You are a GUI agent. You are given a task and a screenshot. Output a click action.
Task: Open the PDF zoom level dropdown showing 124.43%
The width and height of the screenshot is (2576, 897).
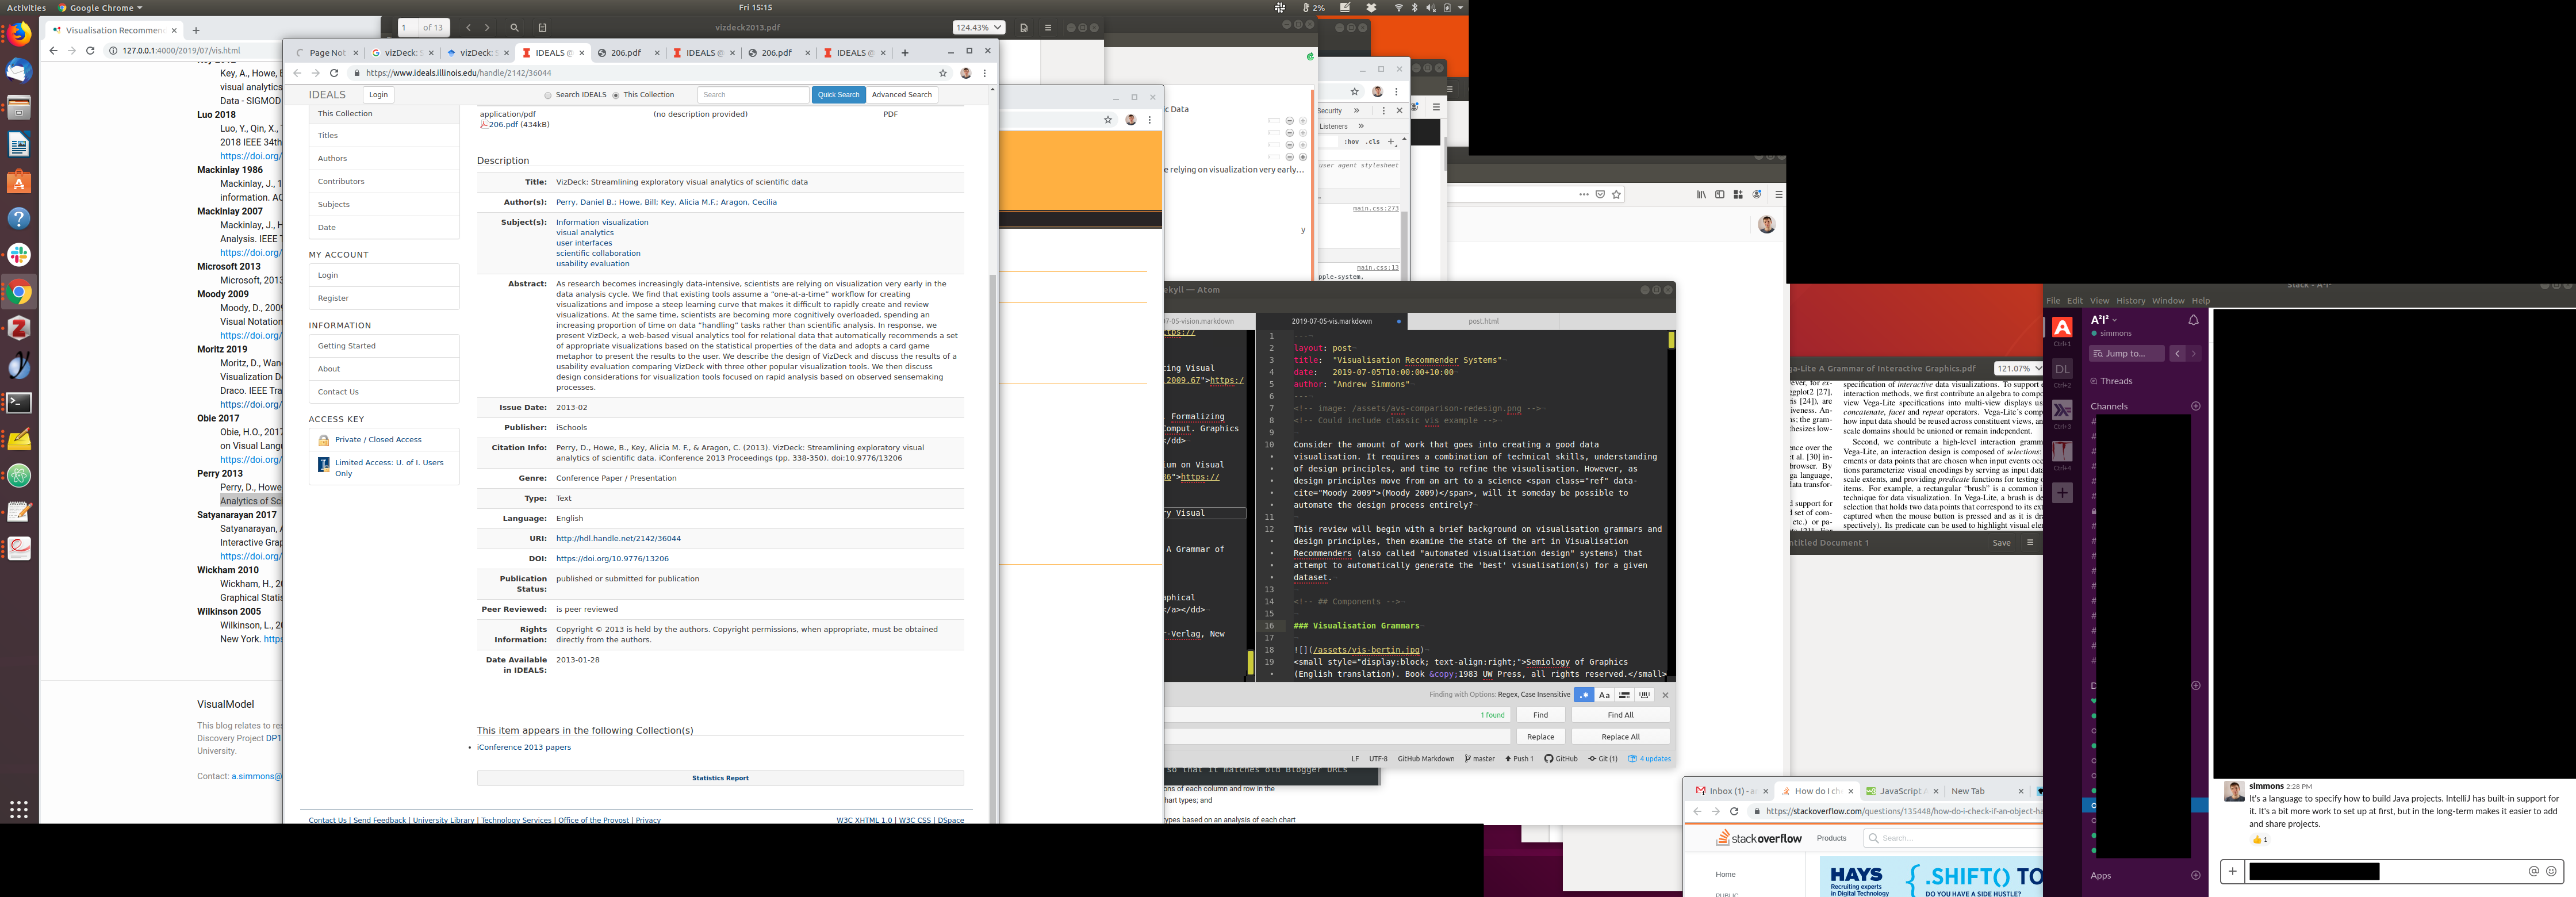[978, 28]
